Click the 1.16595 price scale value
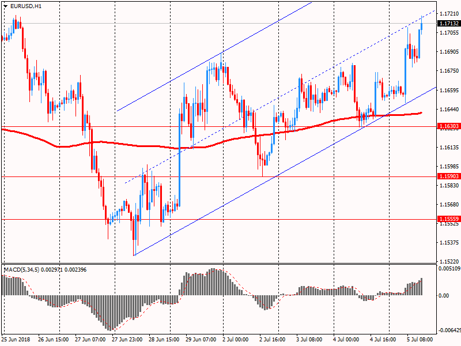The width and height of the screenshot is (461, 346). pos(449,90)
